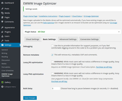Open Posts via its pin icon

(2, 9)
